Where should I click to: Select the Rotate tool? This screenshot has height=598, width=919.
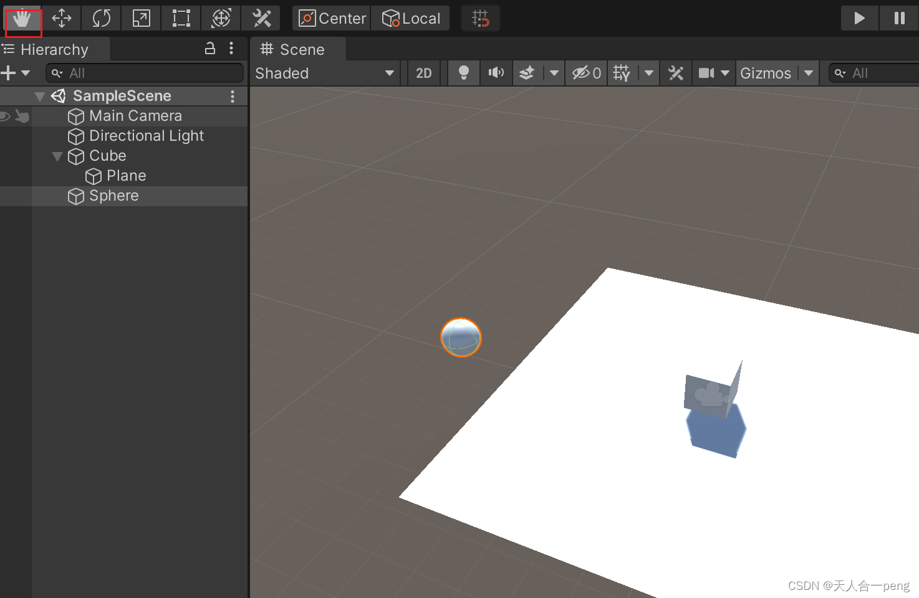click(102, 19)
